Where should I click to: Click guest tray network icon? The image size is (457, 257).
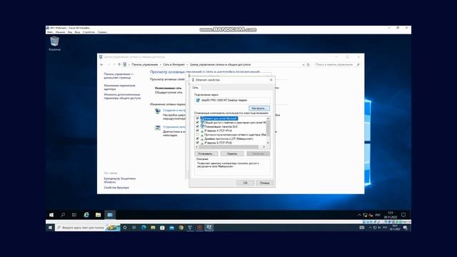[365, 215]
